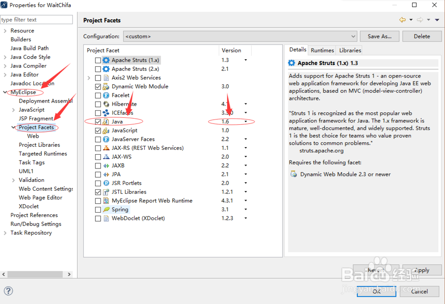Expand the Axis2 Web Services row
Screen dimensions: 445x304
click(x=89, y=78)
